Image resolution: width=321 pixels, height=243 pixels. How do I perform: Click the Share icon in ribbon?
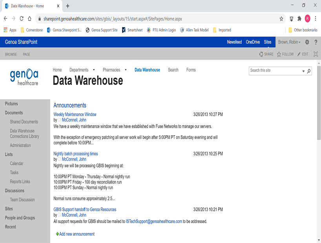(x=261, y=54)
